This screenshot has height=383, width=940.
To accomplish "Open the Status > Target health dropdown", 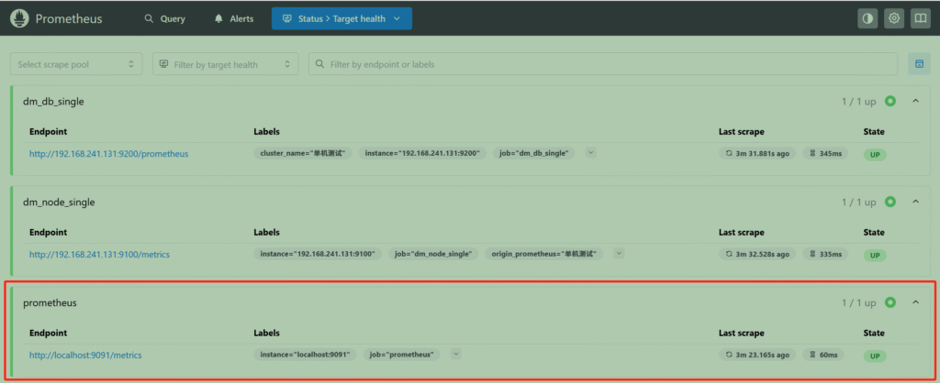I will tap(341, 18).
